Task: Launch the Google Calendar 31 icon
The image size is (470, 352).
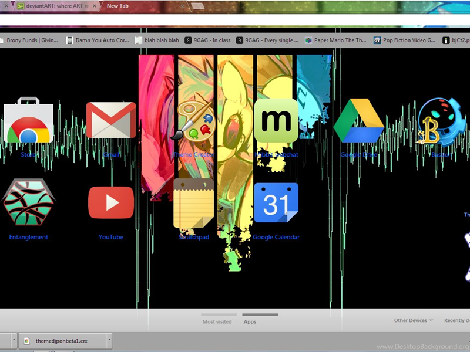Action: tap(276, 202)
